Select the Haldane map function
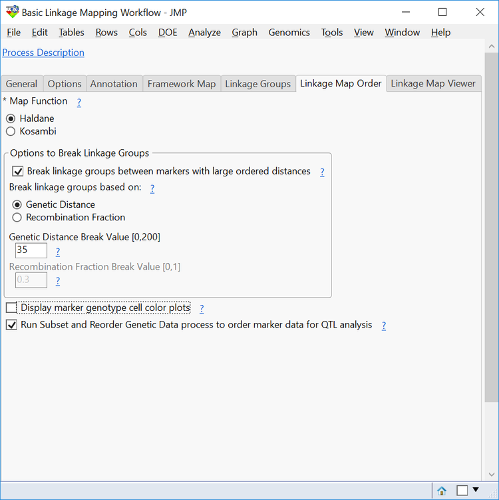Screen dimensions: 499x500 click(11, 119)
